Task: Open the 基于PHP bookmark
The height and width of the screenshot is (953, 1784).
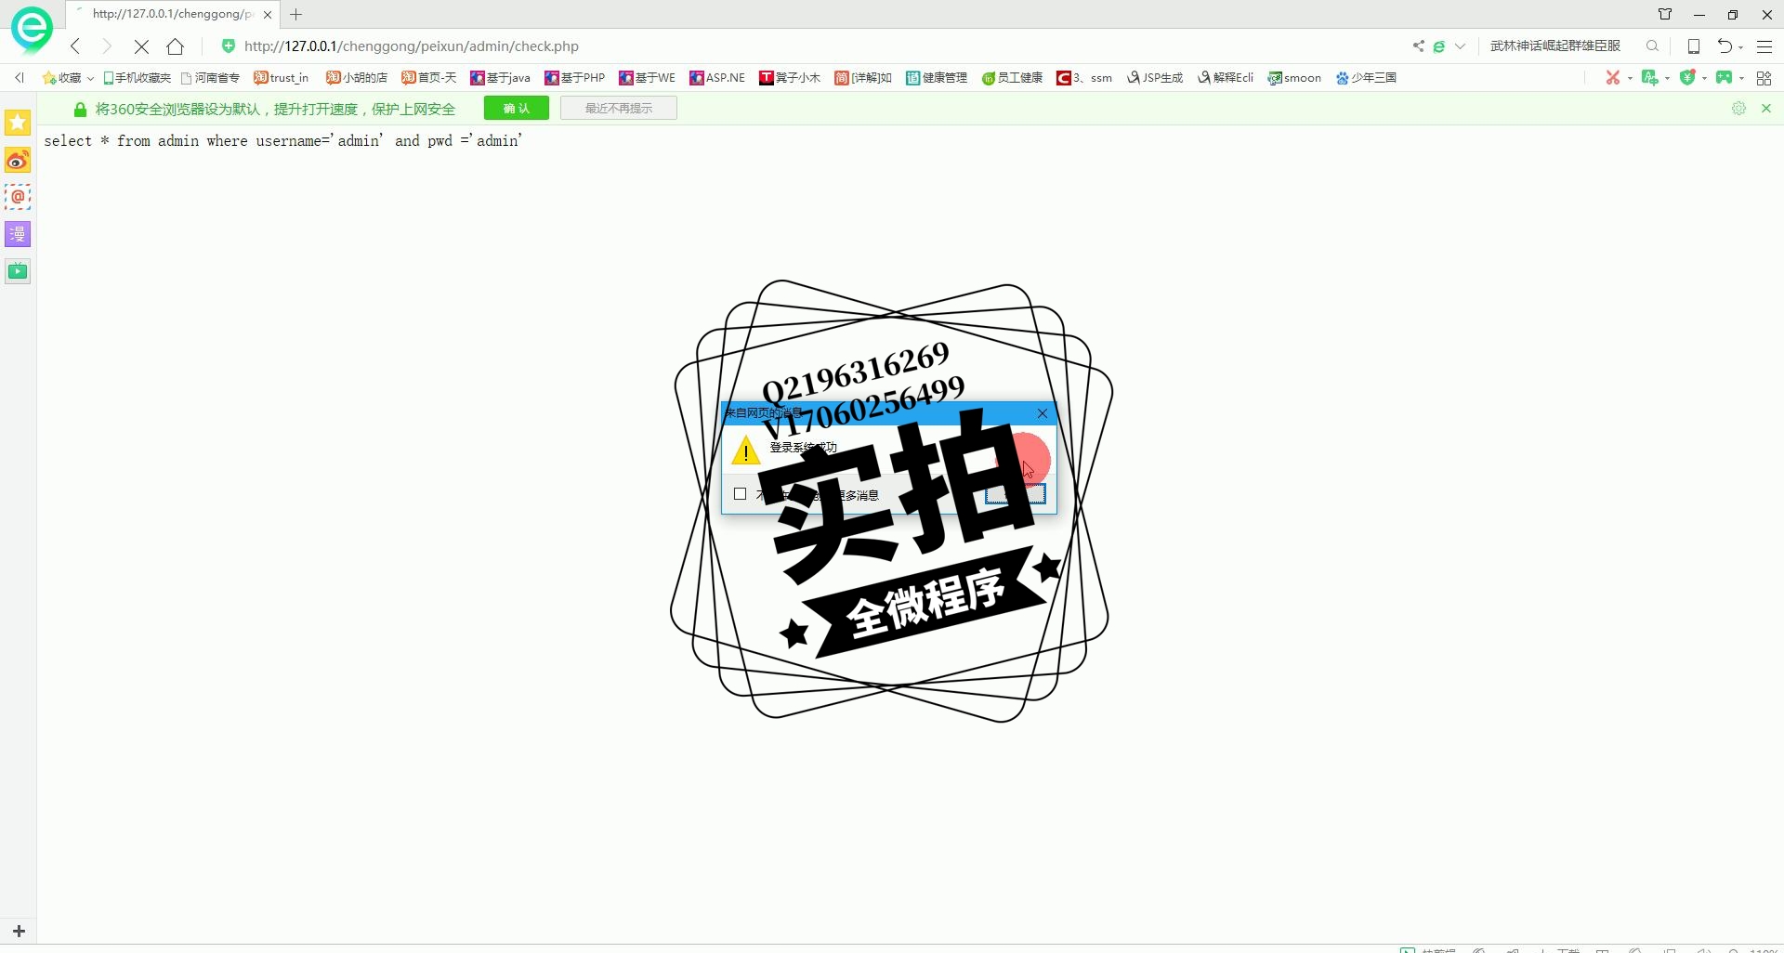Action: (574, 78)
